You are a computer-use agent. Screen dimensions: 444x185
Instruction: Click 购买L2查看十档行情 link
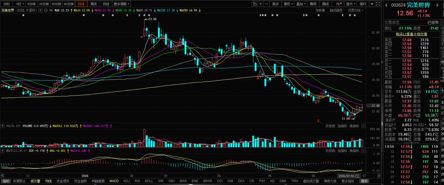pos(412,34)
